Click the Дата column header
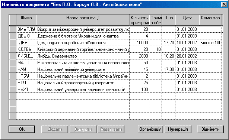This screenshot has width=229, height=140. (187, 20)
